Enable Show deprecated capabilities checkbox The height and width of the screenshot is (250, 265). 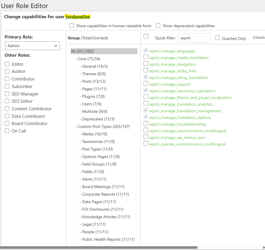click(158, 25)
